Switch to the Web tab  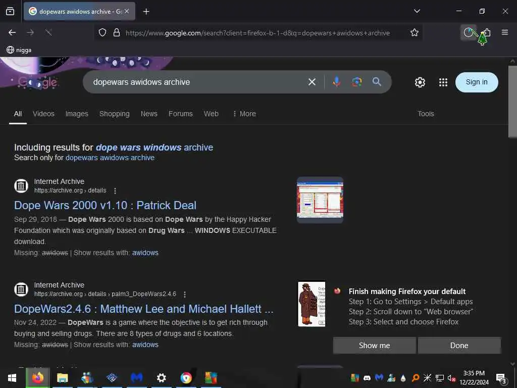coord(211,114)
